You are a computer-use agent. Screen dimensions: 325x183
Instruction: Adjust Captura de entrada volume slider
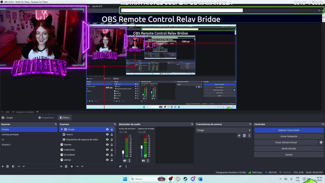point(142,147)
